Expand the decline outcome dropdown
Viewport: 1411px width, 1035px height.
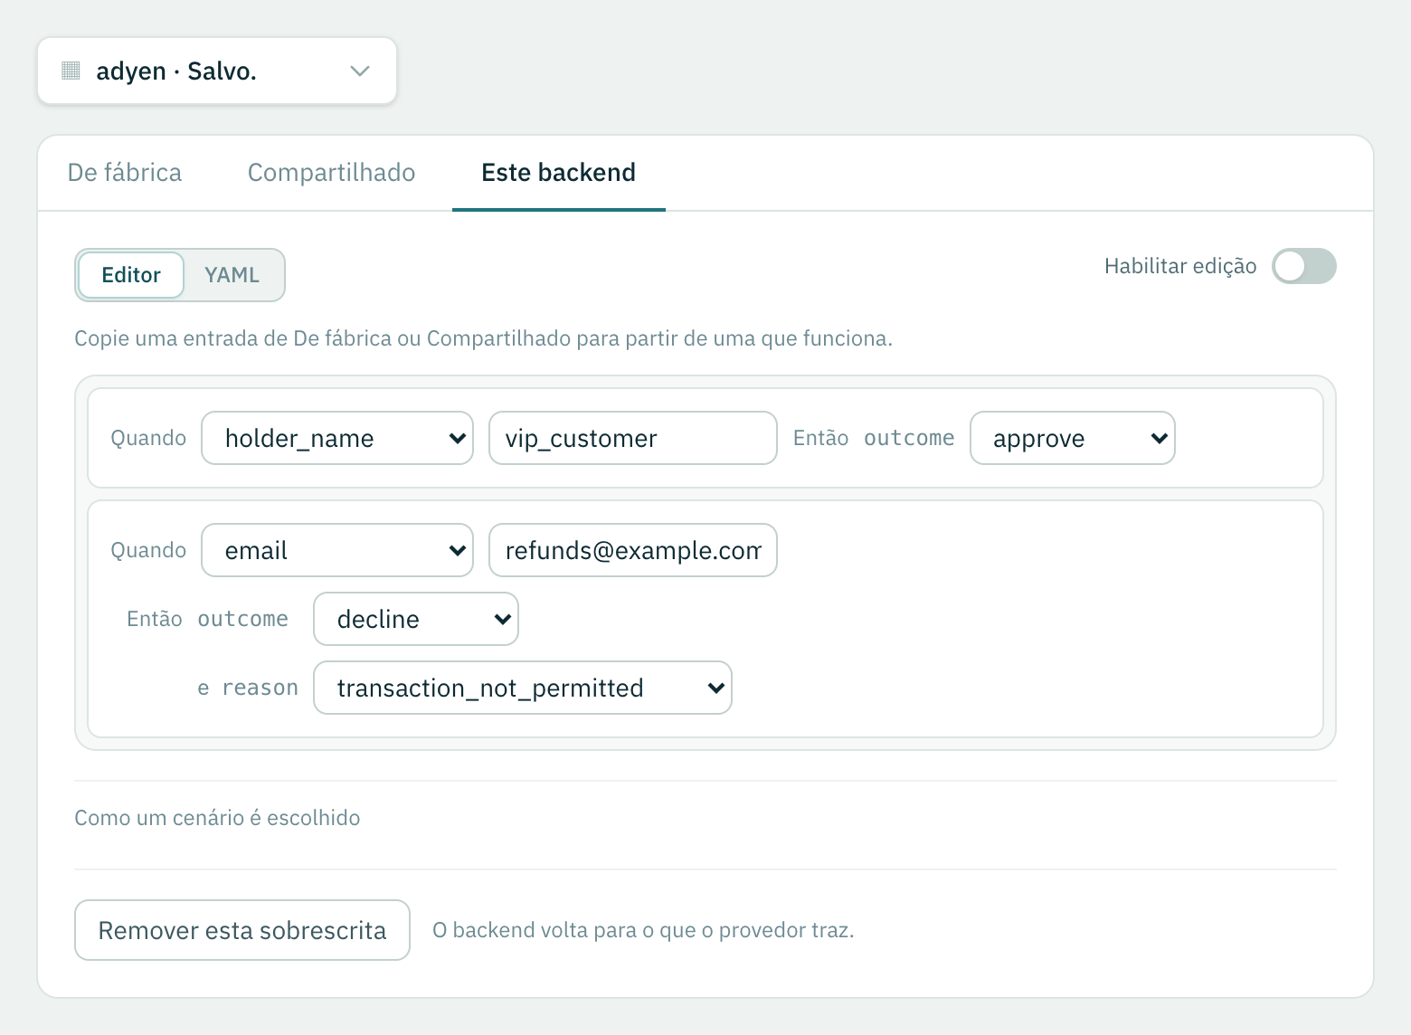pyautogui.click(x=416, y=619)
